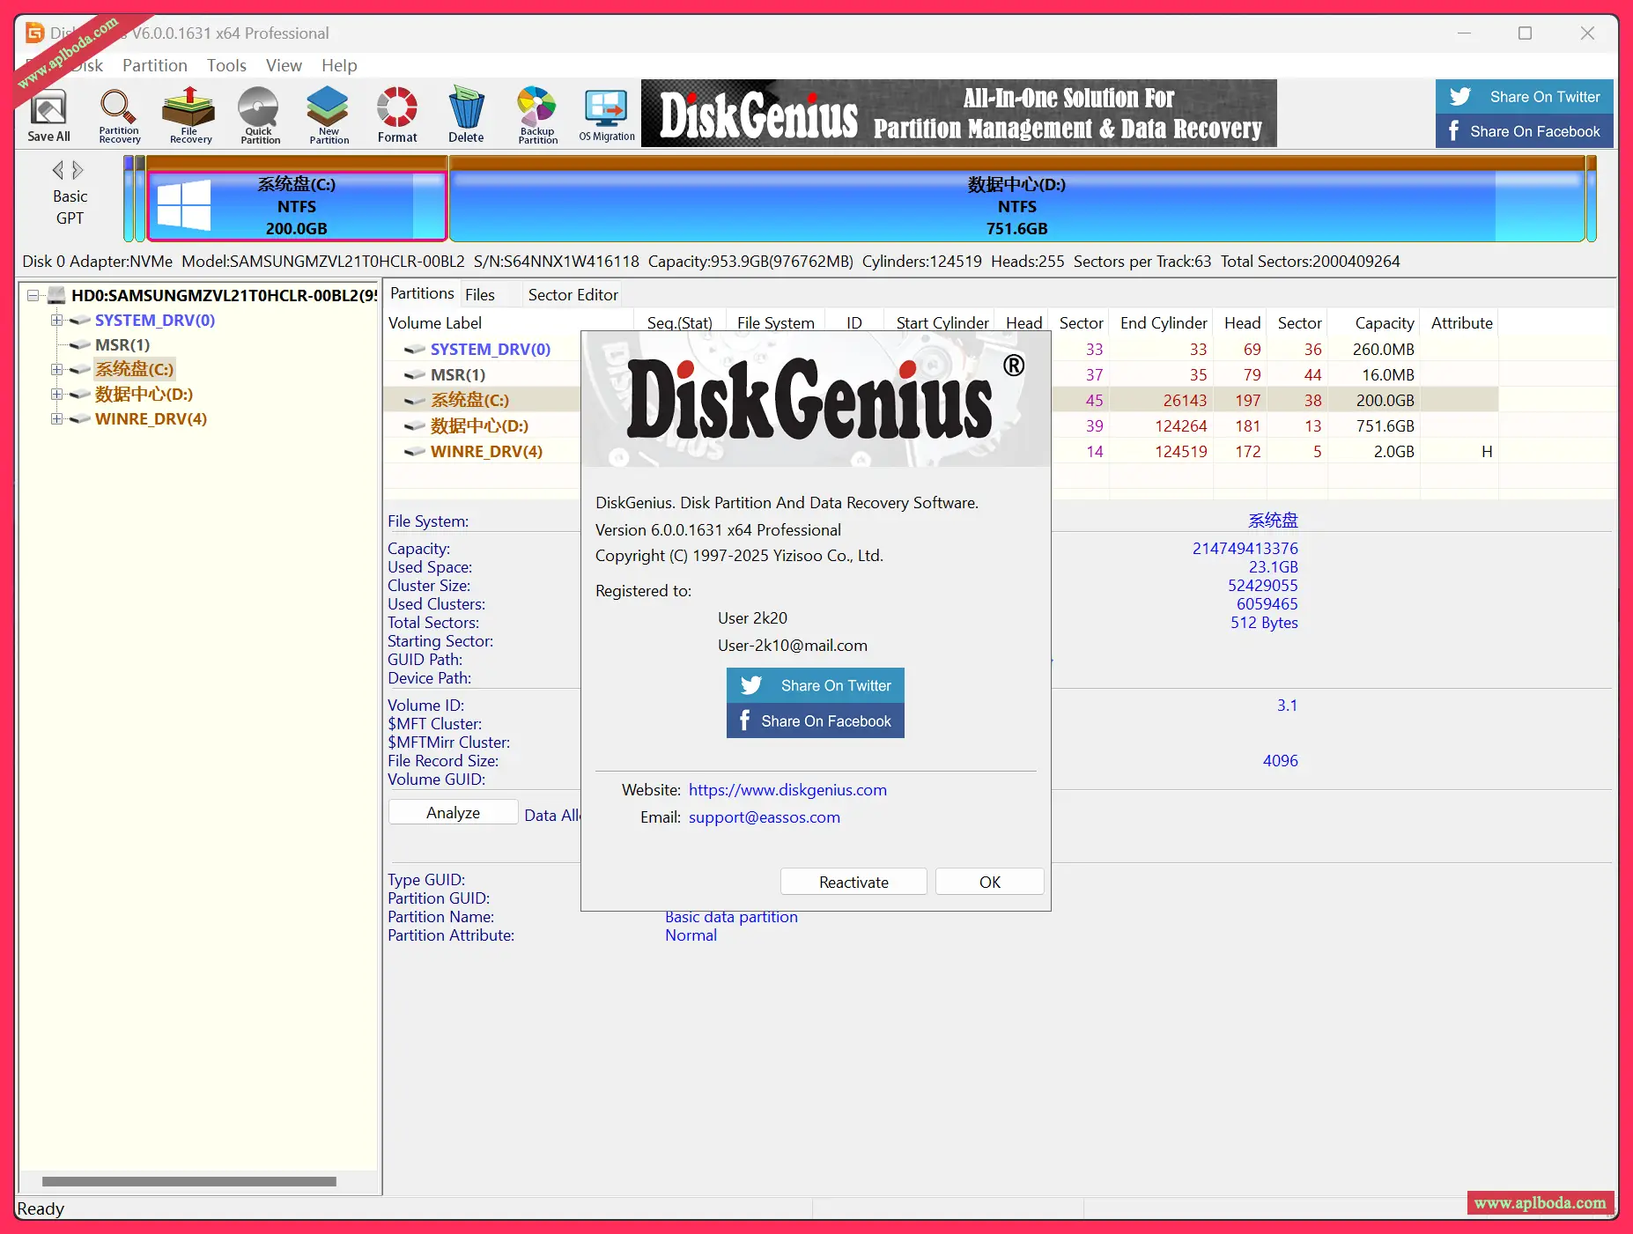
Task: Switch to the Sector Editor tab
Action: coord(573,294)
